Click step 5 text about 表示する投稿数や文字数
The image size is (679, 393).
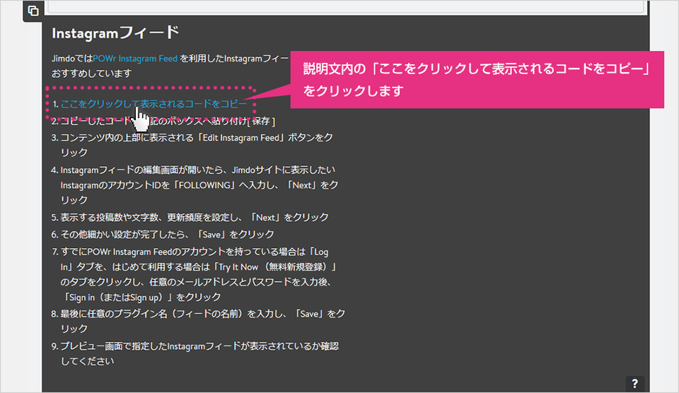coord(195,217)
